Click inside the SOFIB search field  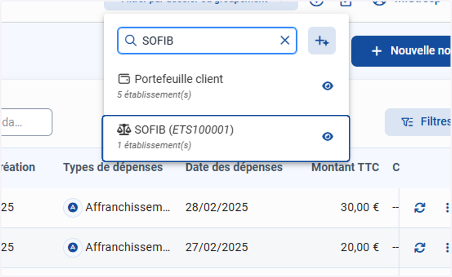[207, 40]
